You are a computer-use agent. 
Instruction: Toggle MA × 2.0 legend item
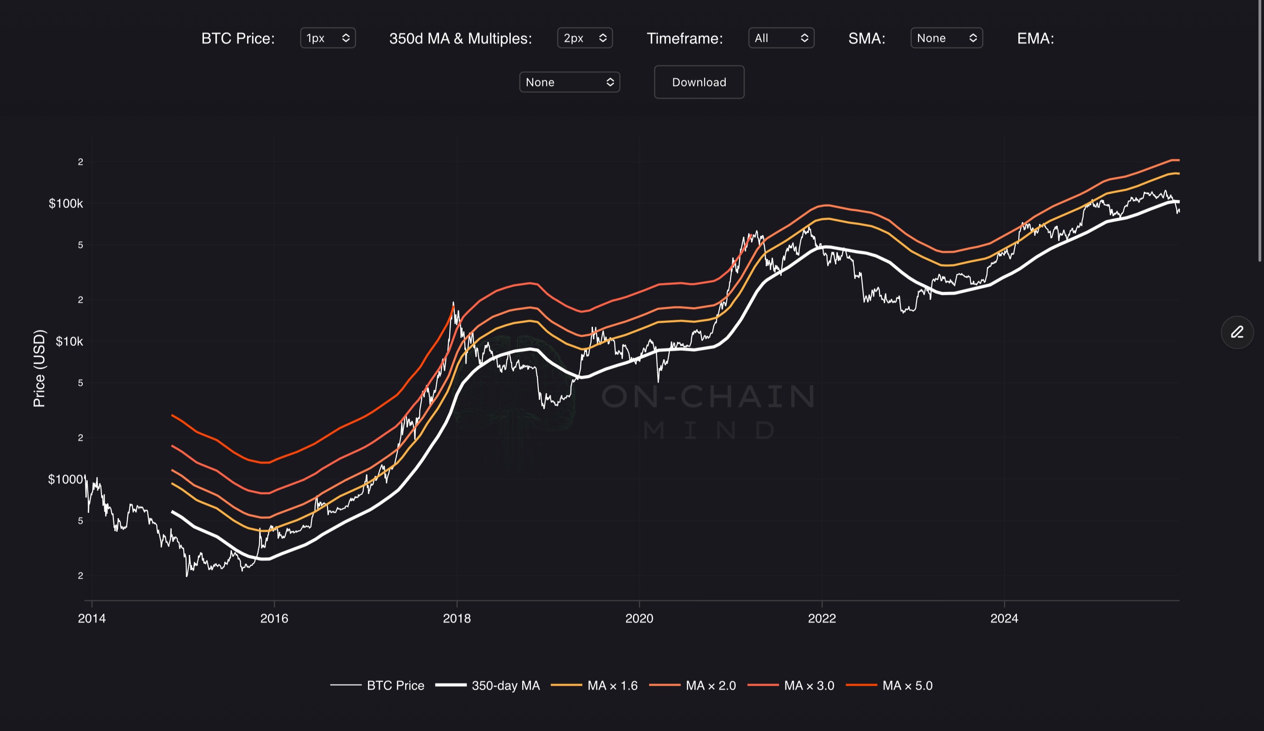pyautogui.click(x=710, y=686)
